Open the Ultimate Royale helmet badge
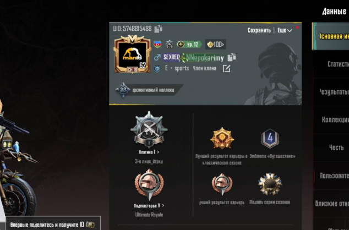The image size is (349, 230). pos(149,184)
